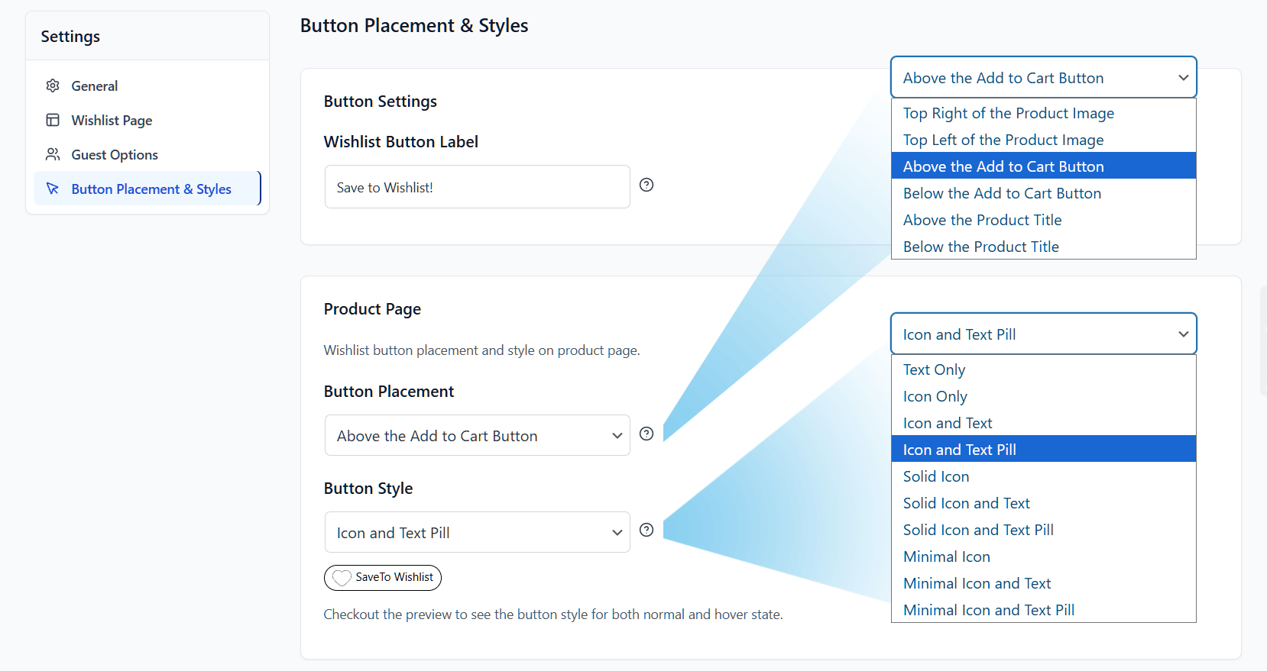Click the Guest Options users icon
The image size is (1267, 671).
(53, 154)
